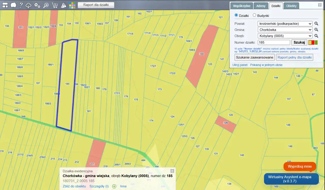This screenshot has width=325, height=190.
Task: Select the Działki radio button
Action: (236, 15)
